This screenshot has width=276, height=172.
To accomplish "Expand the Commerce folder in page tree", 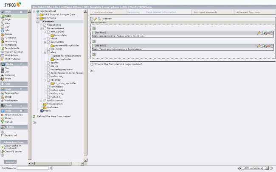I will coord(37,18).
